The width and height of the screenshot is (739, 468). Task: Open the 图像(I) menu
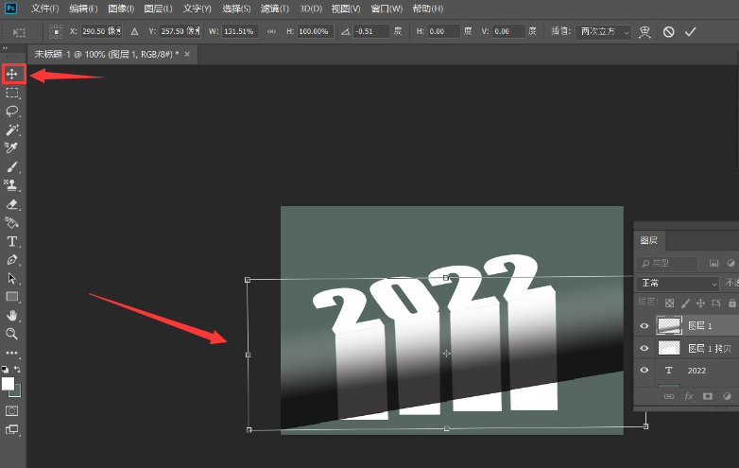pos(119,9)
